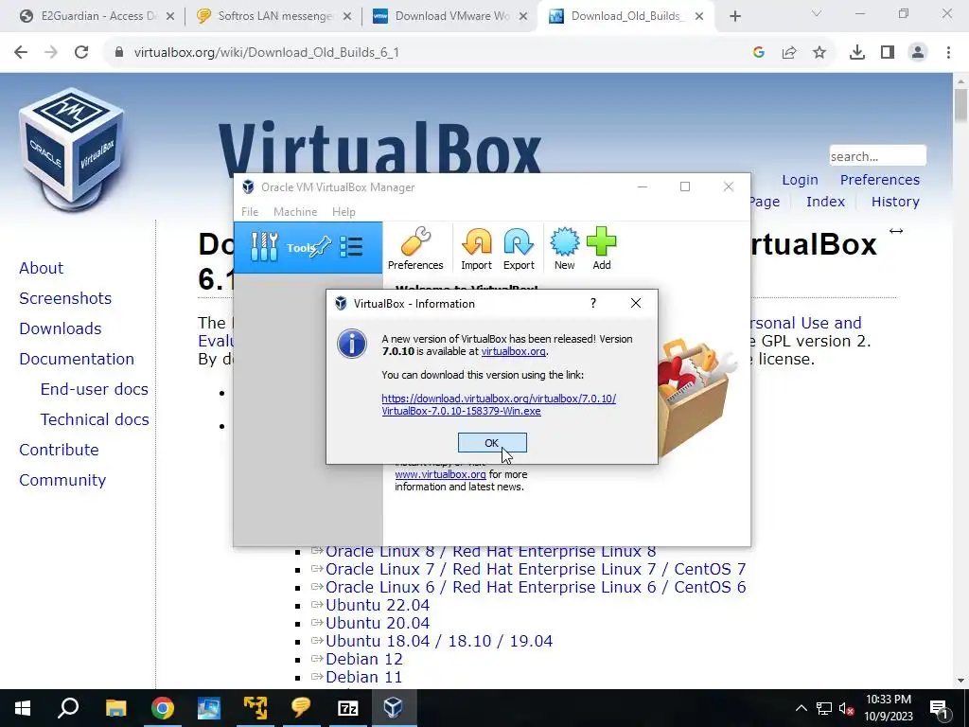969x727 pixels.
Task: Open the tab search dropdown chevron
Action: [x=817, y=13]
